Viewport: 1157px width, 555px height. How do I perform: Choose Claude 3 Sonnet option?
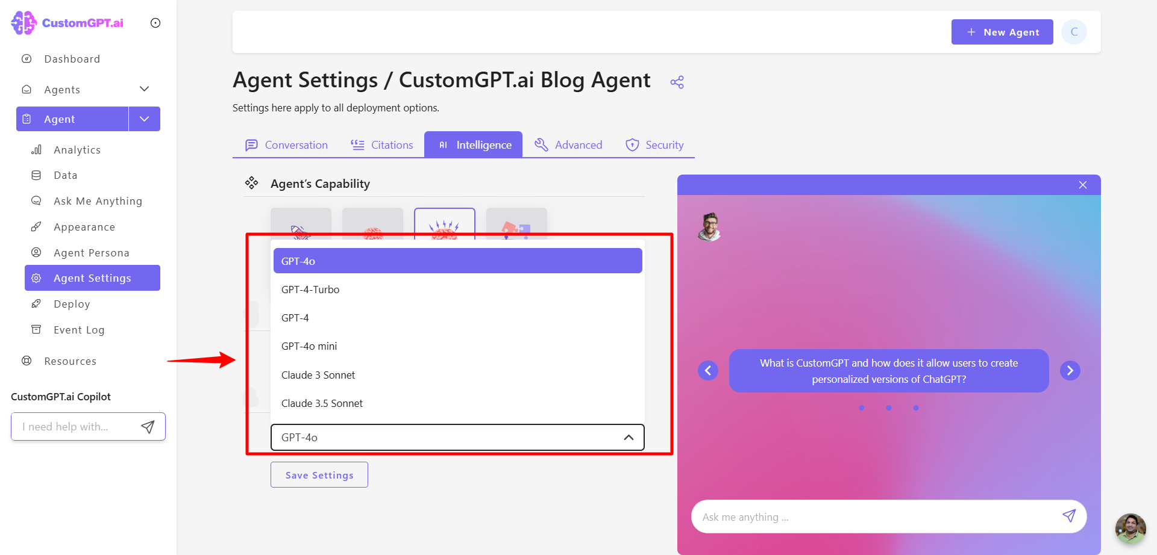(x=458, y=375)
